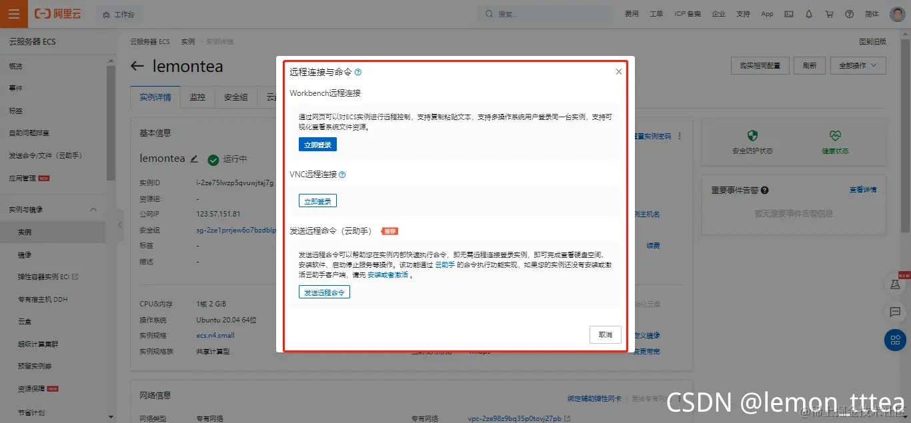Viewport: 911px width, 423px height.
Task: Click help icon beside 远程连接与命令 title
Action: (358, 72)
